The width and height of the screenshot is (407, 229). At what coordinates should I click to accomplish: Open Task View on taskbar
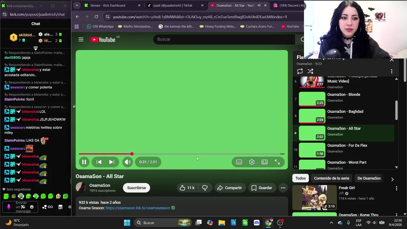[x=198, y=223]
